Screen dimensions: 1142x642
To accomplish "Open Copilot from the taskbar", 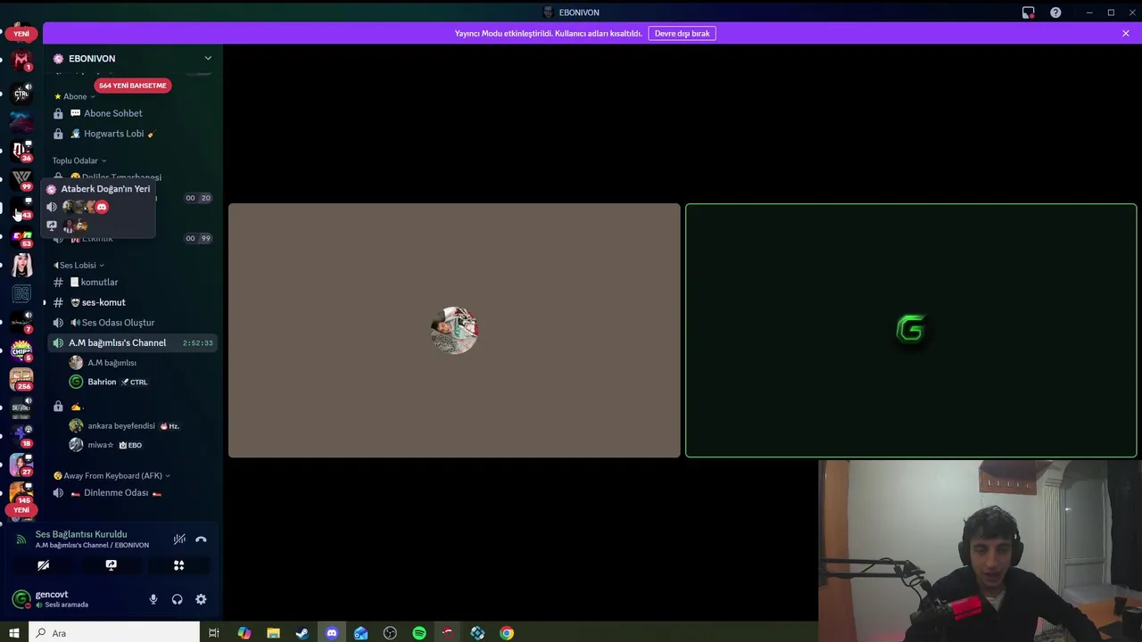I will [x=244, y=633].
